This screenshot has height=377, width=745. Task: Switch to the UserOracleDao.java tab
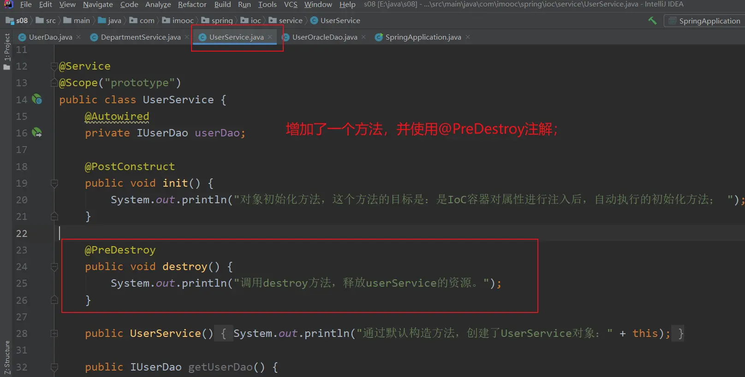pos(324,37)
